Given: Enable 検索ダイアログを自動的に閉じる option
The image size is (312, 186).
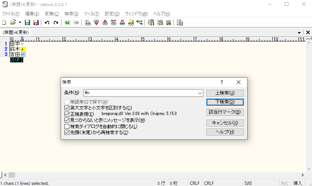Looking at the screenshot, I should (x=67, y=126).
